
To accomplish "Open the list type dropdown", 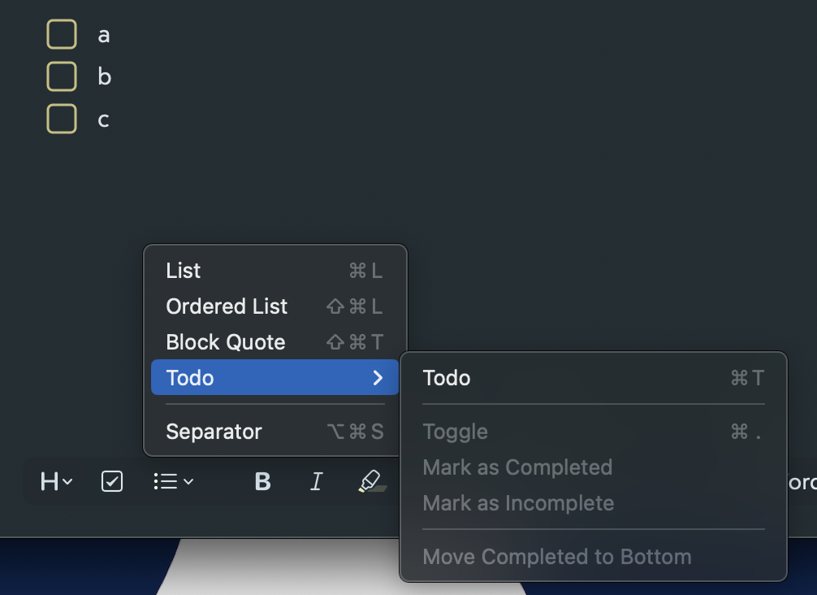I will (173, 481).
